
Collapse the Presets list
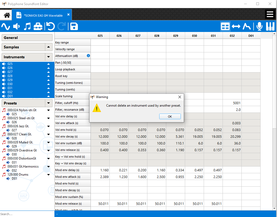click(x=49, y=103)
